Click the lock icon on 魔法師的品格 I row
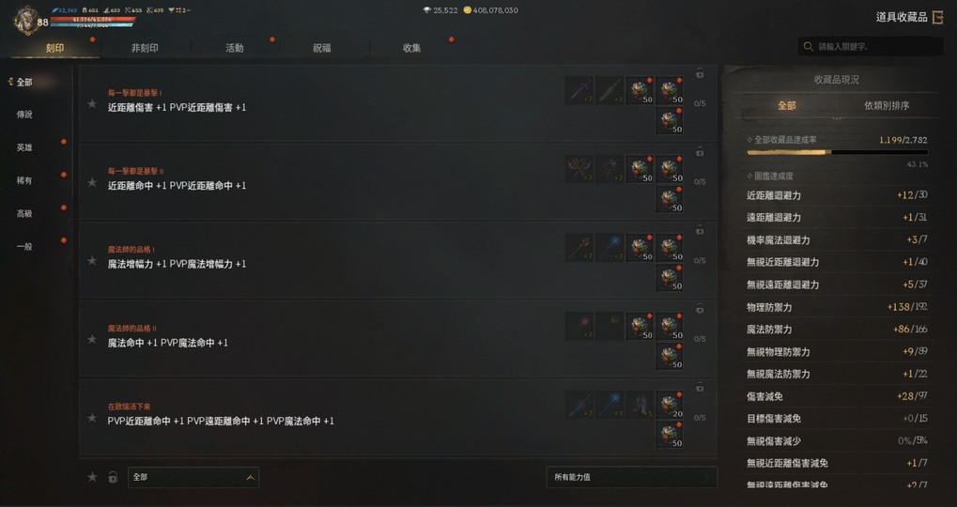 click(700, 230)
